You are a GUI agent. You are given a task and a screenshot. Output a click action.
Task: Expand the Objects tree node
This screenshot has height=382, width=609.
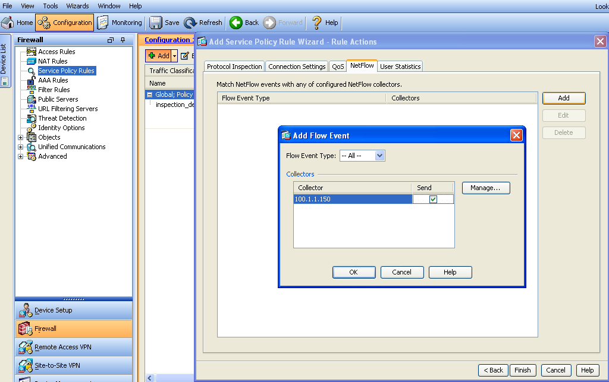coord(21,137)
